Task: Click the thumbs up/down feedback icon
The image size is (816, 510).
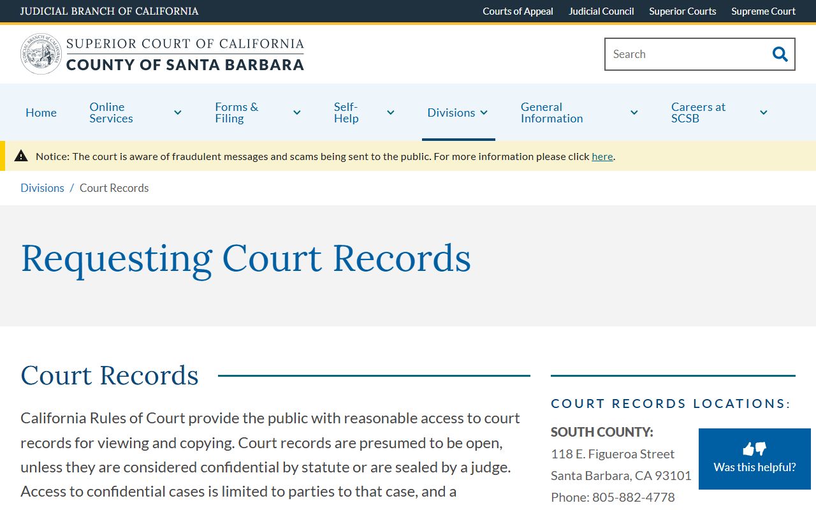Action: click(x=755, y=449)
